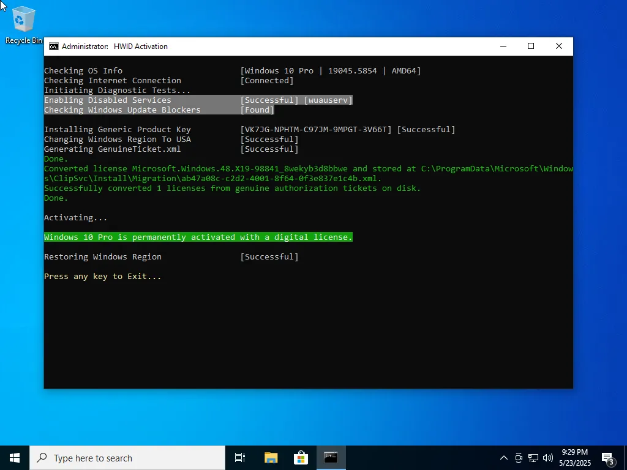Click the 'Administrator: HWID Activation' window title
Image resolution: width=627 pixels, height=470 pixels.
(x=115, y=47)
